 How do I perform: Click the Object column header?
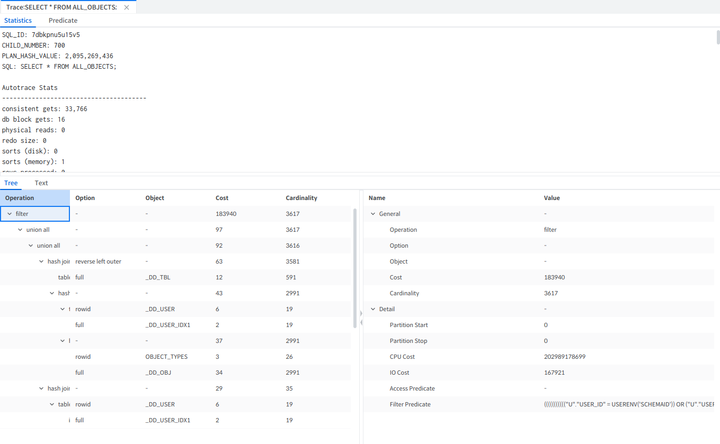pos(155,198)
